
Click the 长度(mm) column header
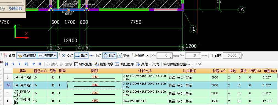pos(219,71)
